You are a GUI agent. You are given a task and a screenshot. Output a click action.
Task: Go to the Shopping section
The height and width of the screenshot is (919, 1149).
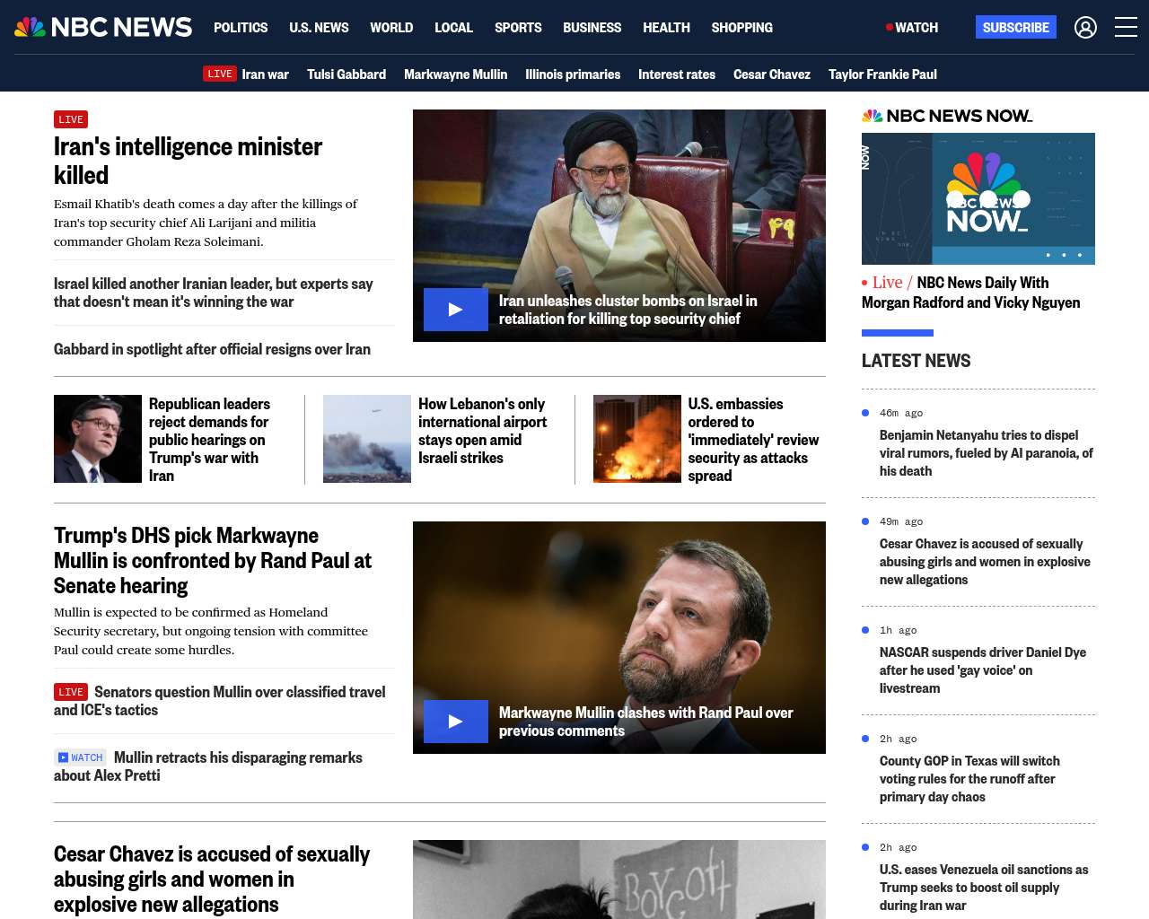741,27
